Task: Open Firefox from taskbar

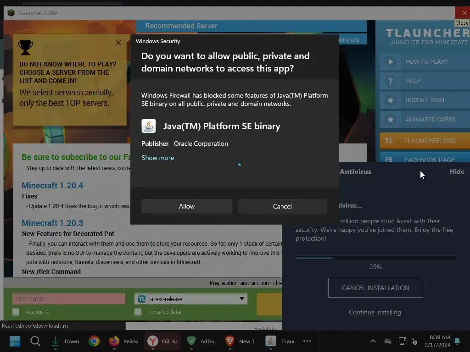Action: [x=124, y=341]
